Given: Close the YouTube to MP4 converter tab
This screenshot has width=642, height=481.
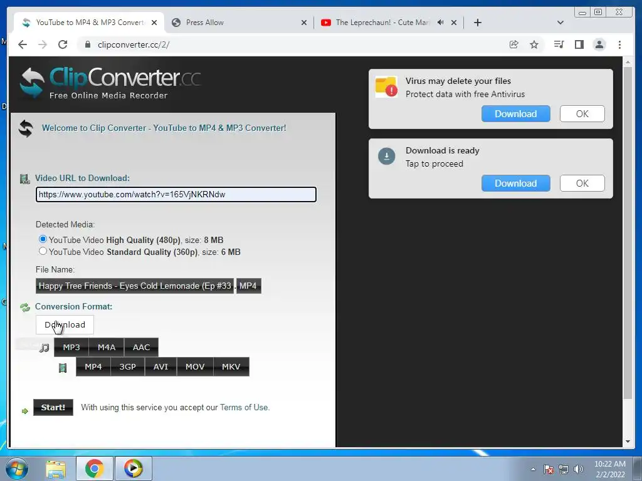Looking at the screenshot, I should pos(154,23).
